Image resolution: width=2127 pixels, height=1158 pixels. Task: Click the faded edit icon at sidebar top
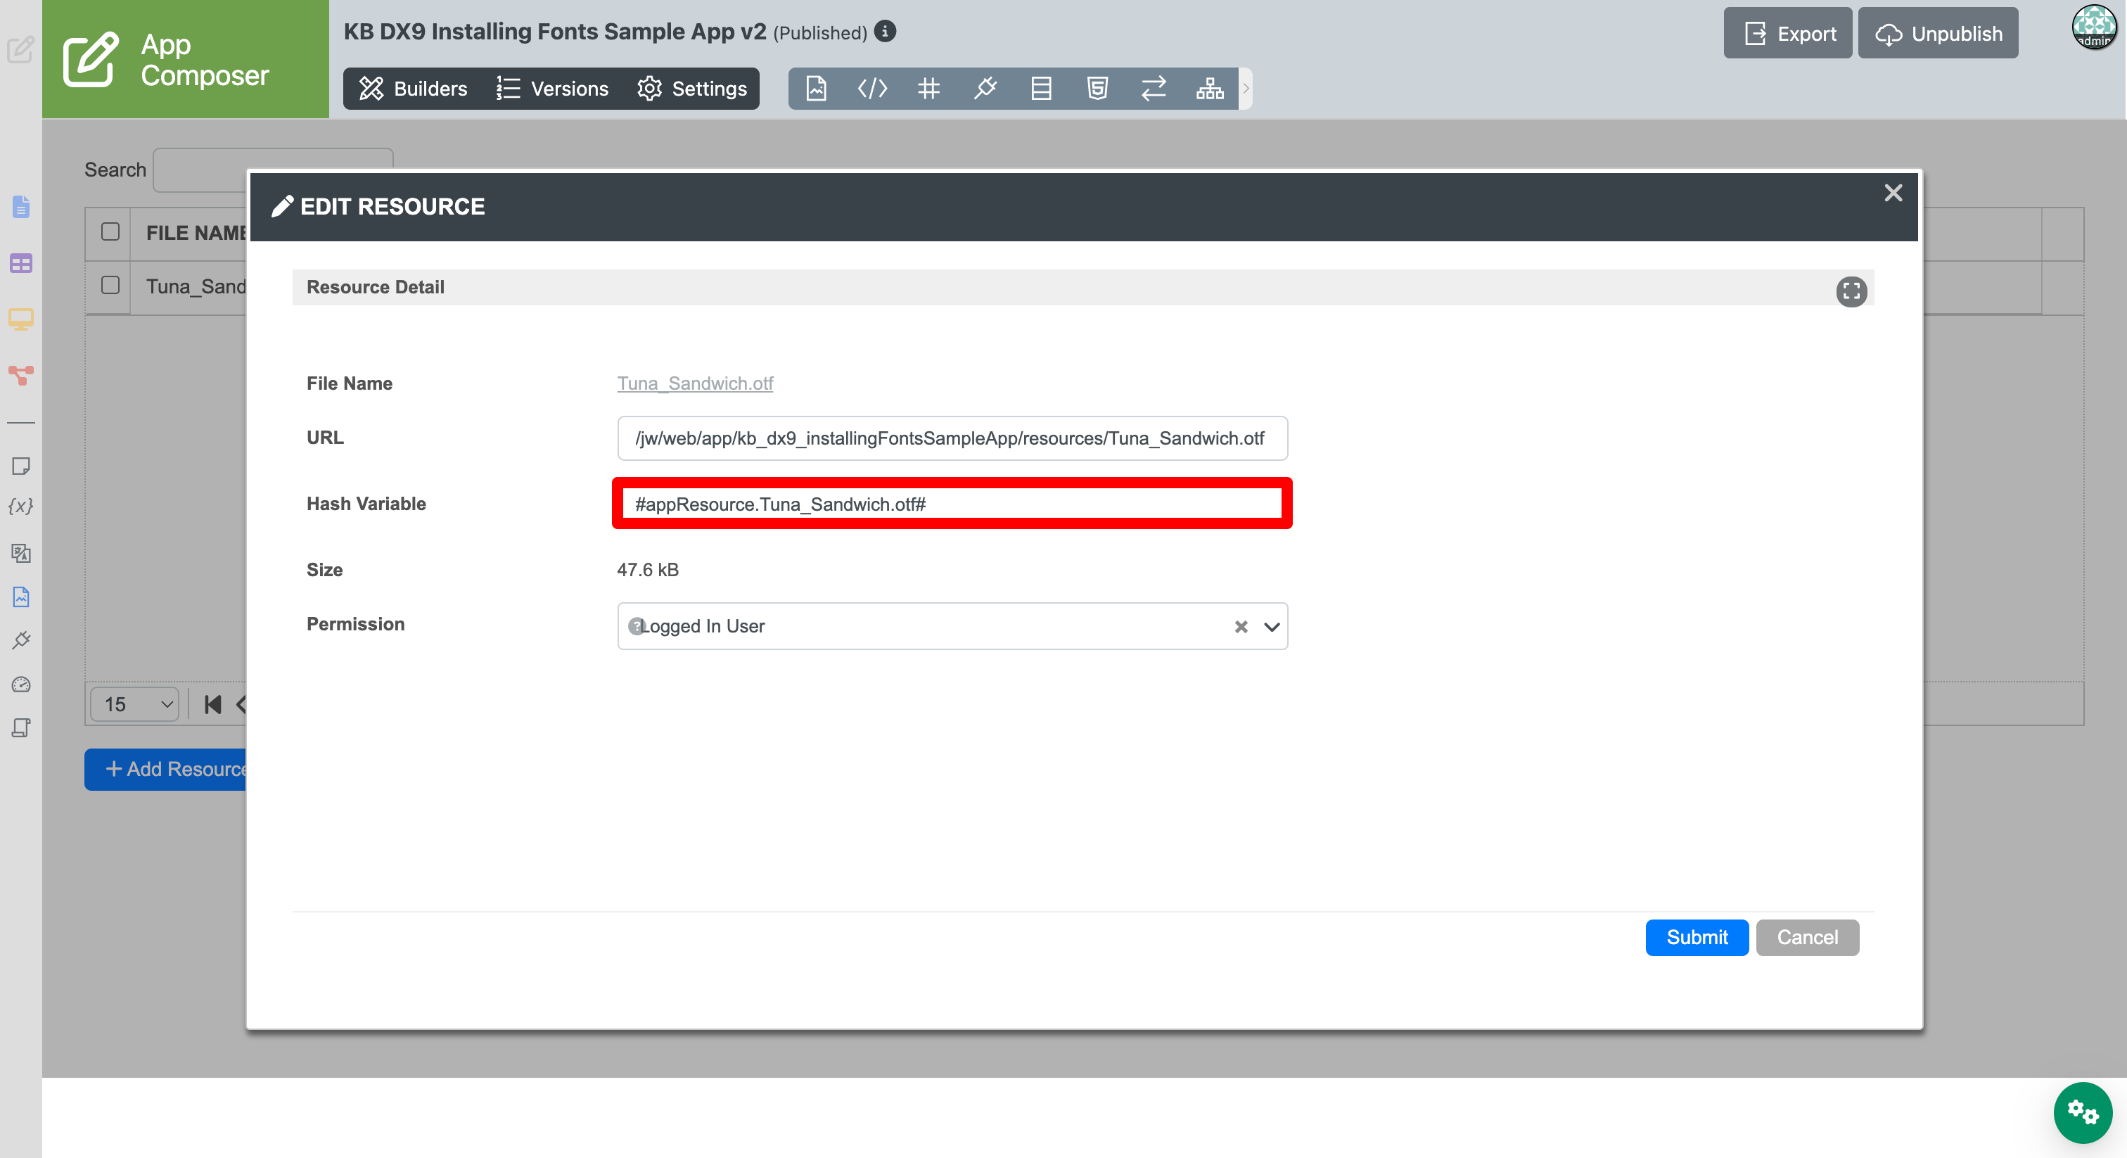pyautogui.click(x=20, y=49)
